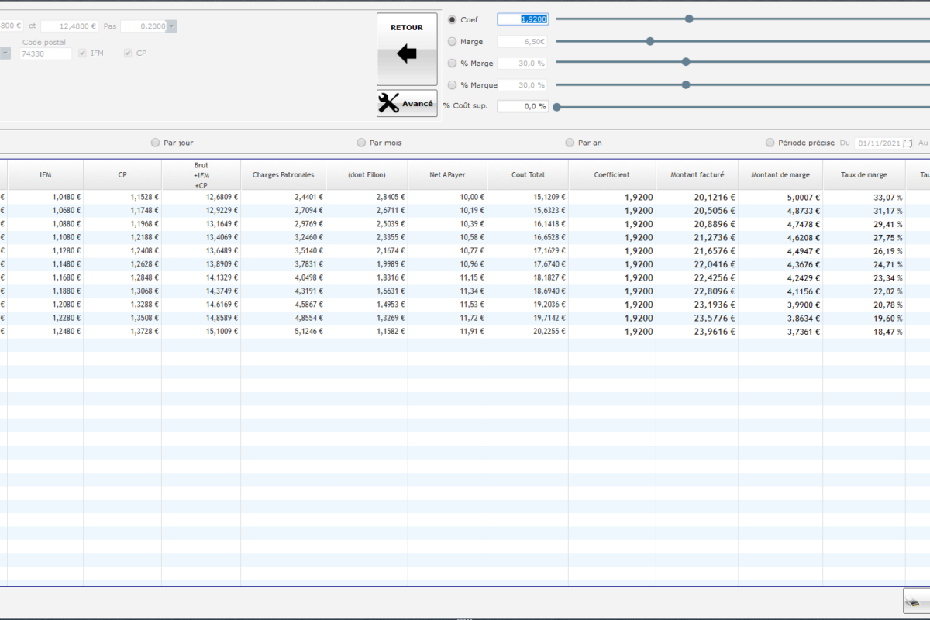
Task: Click the icon button in the bottom-right corner
Action: [x=916, y=601]
